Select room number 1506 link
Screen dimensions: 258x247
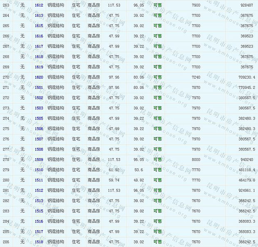tap(39, 129)
